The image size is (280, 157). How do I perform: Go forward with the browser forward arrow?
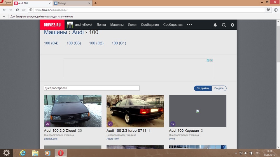click(10, 10)
